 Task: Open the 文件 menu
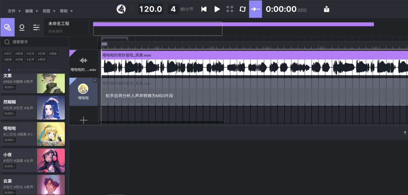14,11
